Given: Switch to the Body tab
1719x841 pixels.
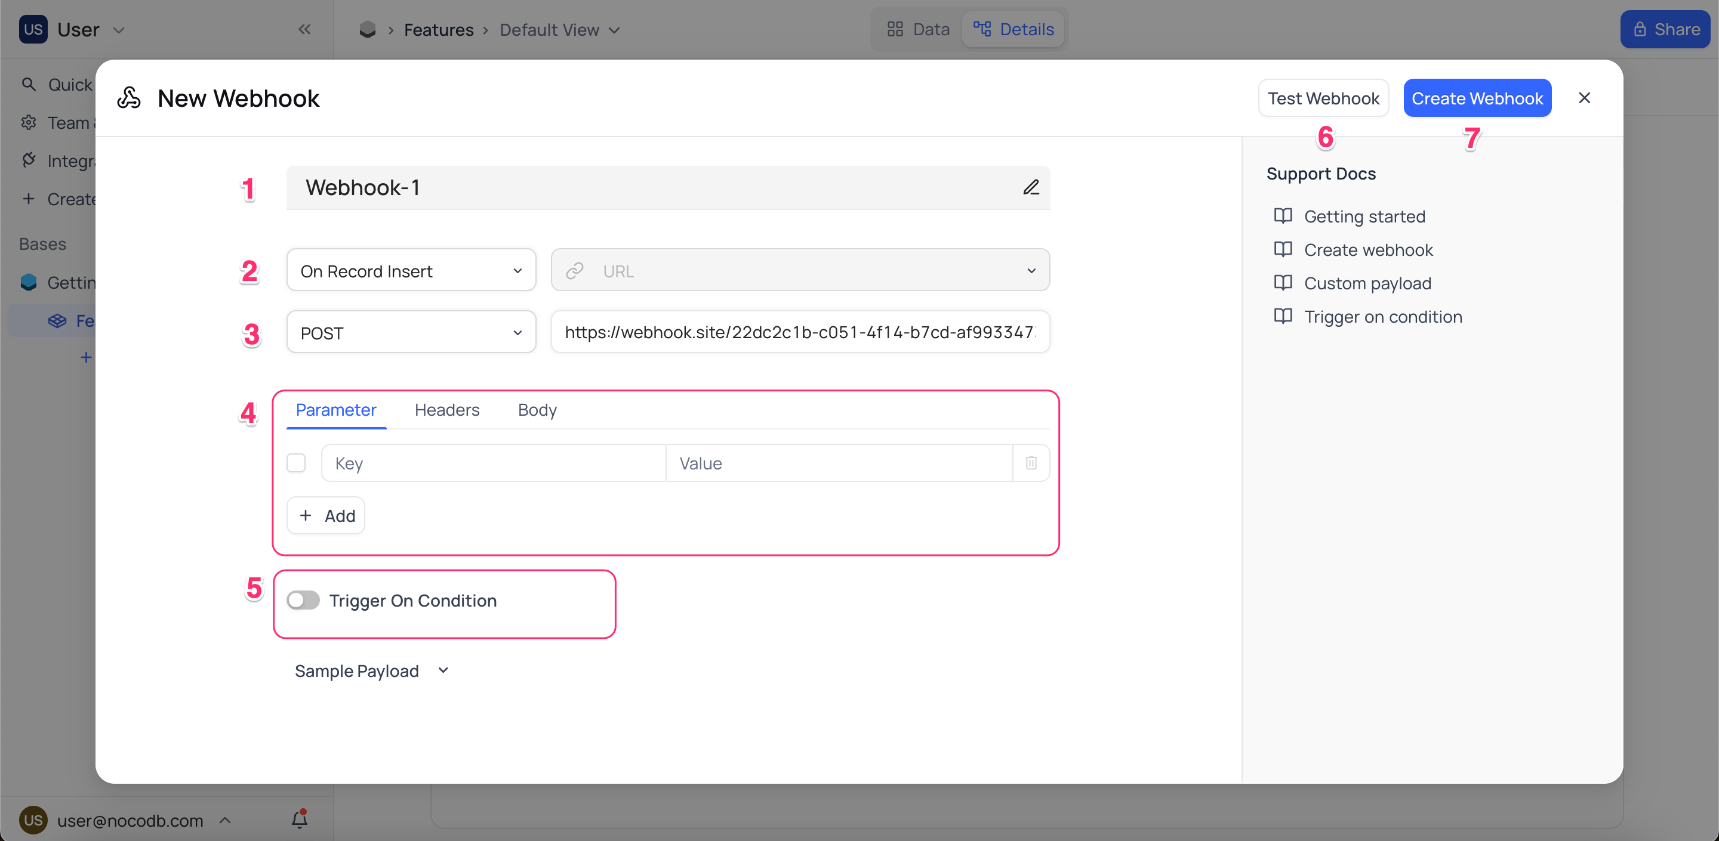Looking at the screenshot, I should point(537,410).
